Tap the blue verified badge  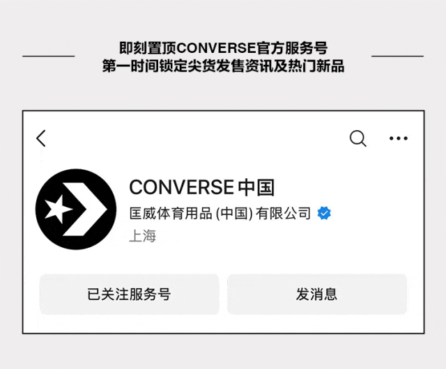tap(324, 213)
